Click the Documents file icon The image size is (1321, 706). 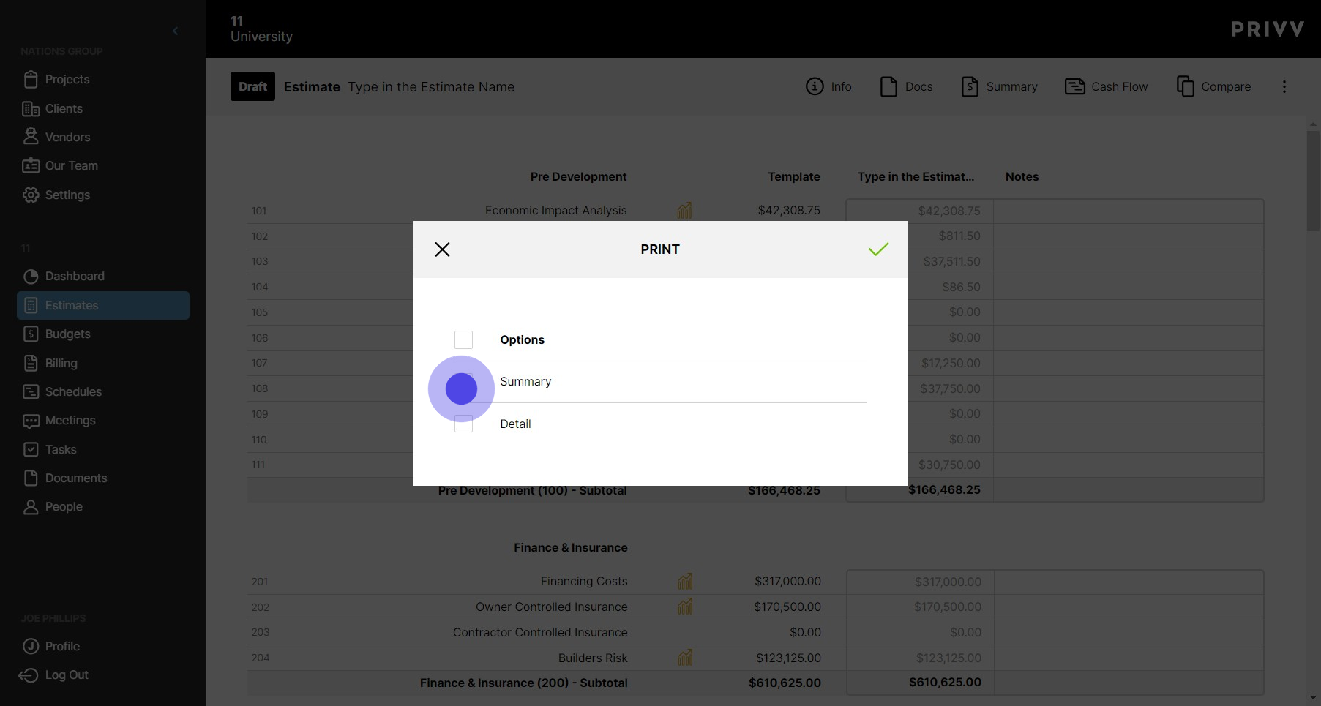click(31, 478)
